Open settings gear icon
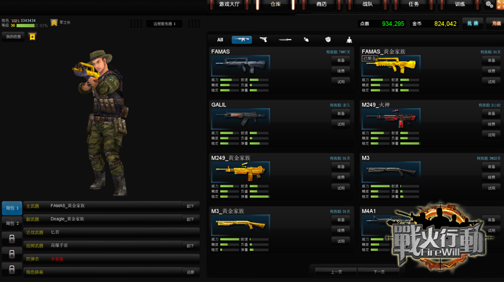Screen dimensions: 504x282 [x=489, y=4]
